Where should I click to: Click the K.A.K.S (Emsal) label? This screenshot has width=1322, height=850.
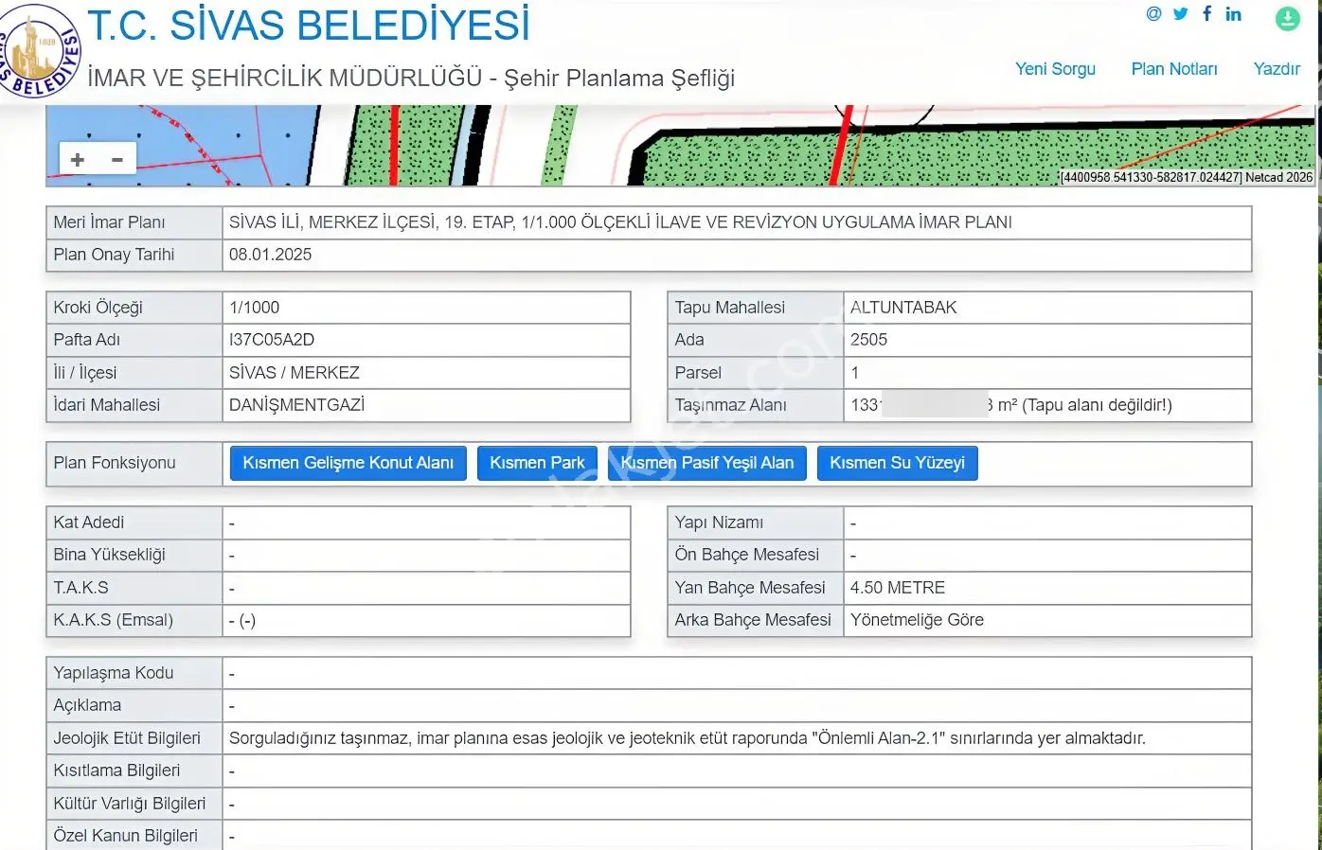[114, 620]
